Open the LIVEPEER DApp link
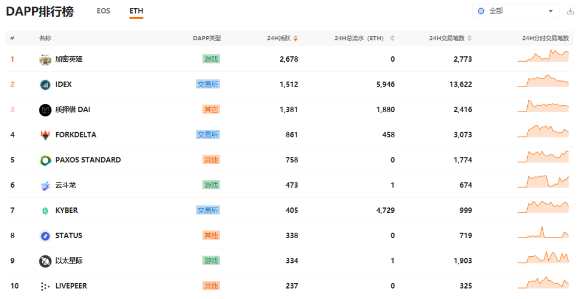Screen dimensions: 580x299 tap(71, 286)
